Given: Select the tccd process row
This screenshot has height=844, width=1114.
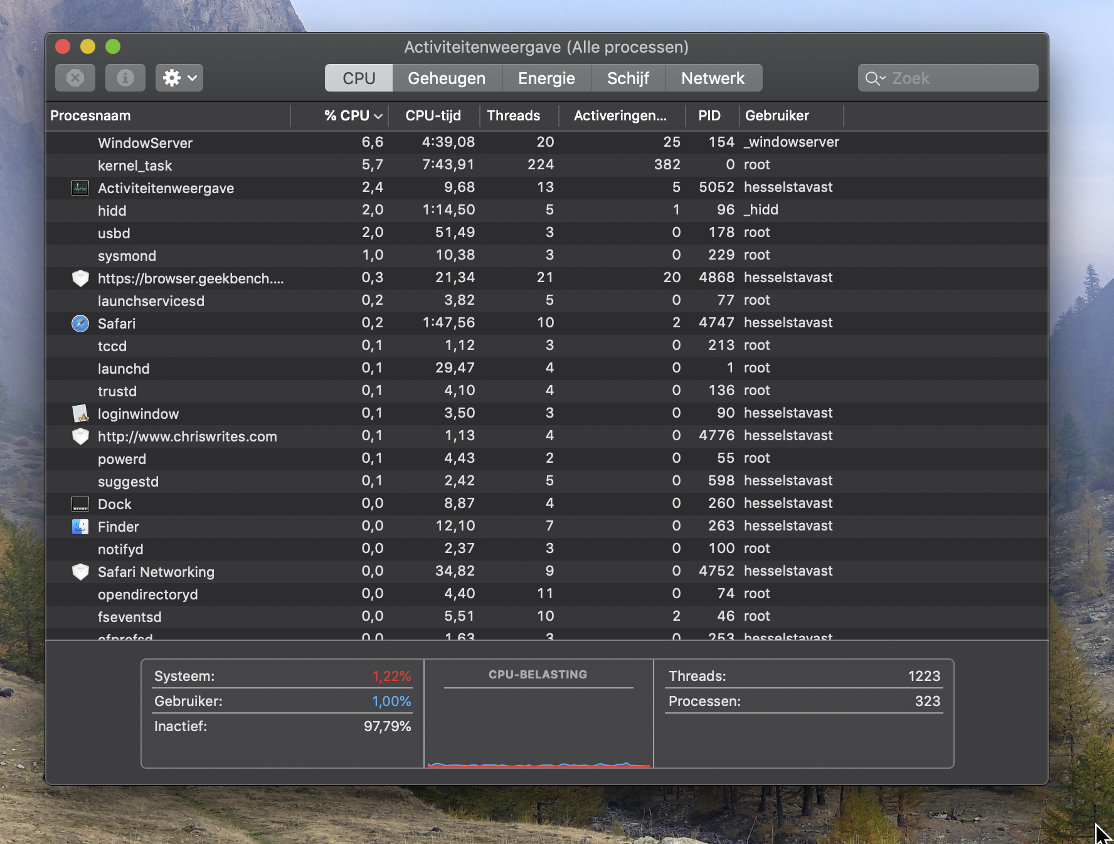Looking at the screenshot, I should point(547,346).
